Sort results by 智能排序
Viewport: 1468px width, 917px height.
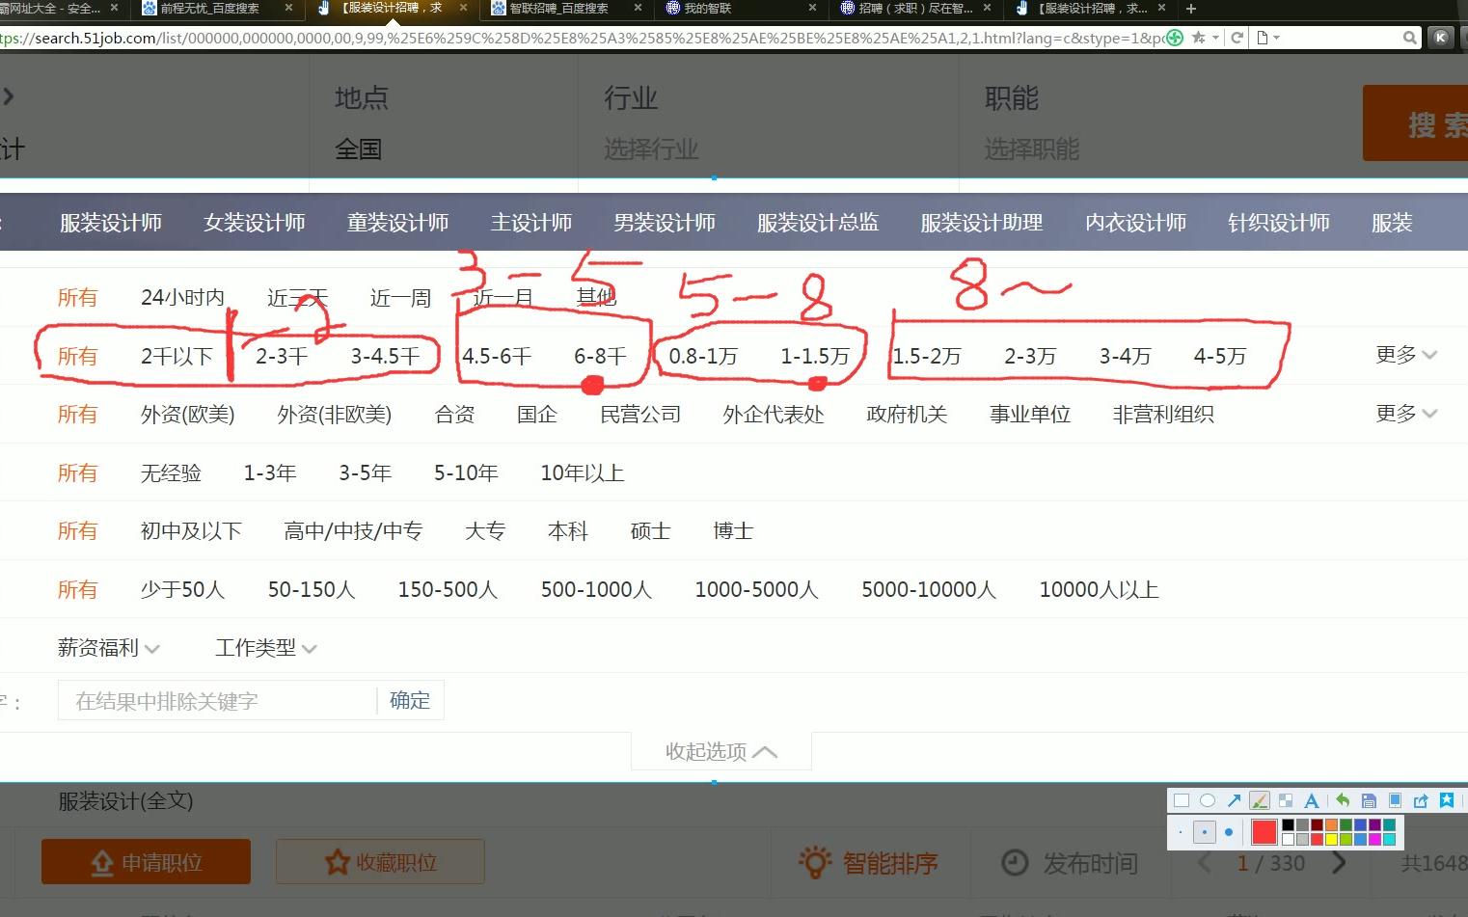pyautogui.click(x=868, y=862)
